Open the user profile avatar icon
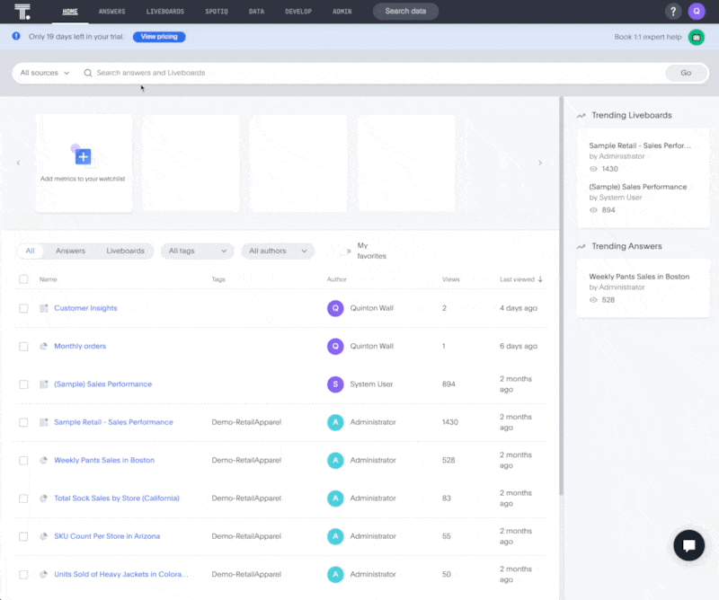Screen dimensions: 719x600 (x=697, y=12)
